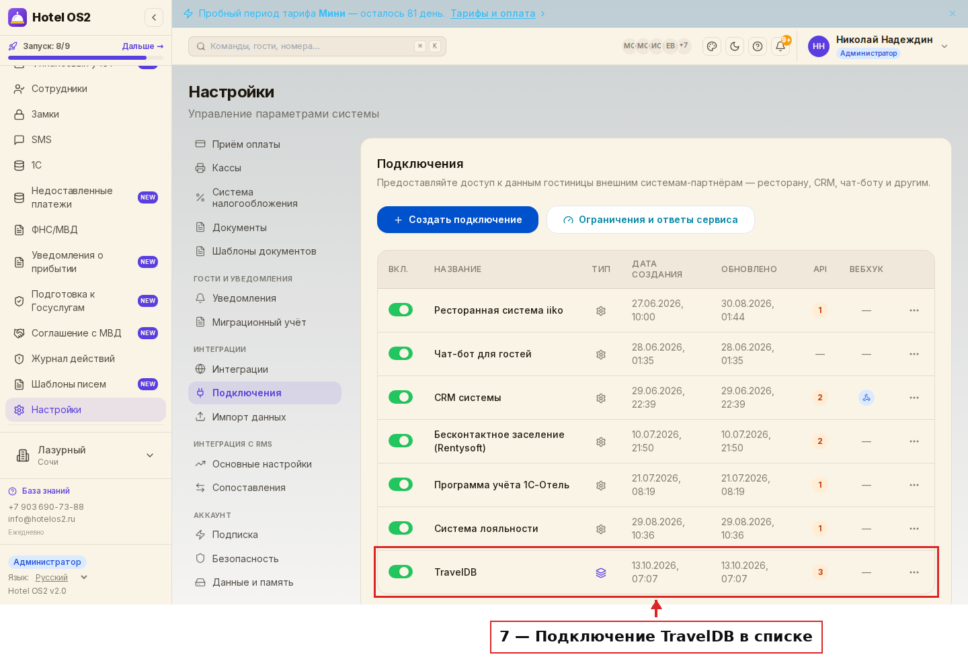Open Журнал действий in the sidebar
This screenshot has width=968, height=669.
click(85, 359)
